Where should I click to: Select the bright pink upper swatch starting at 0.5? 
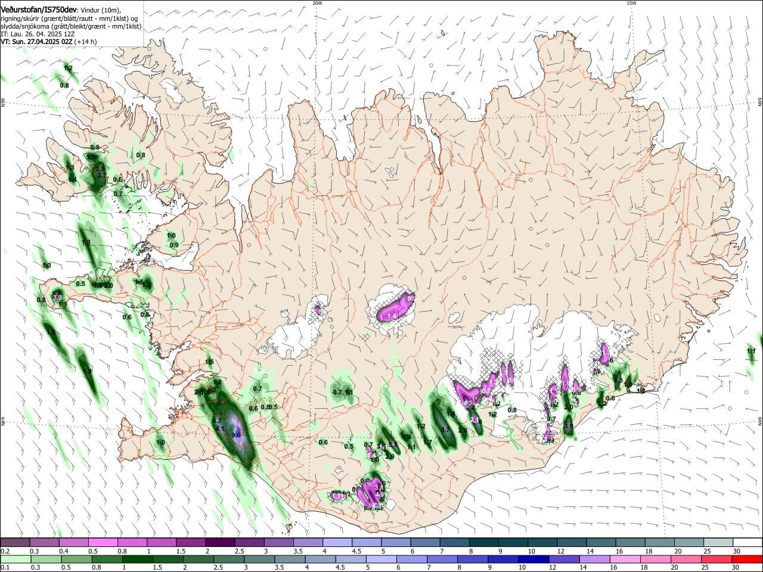click(x=103, y=542)
